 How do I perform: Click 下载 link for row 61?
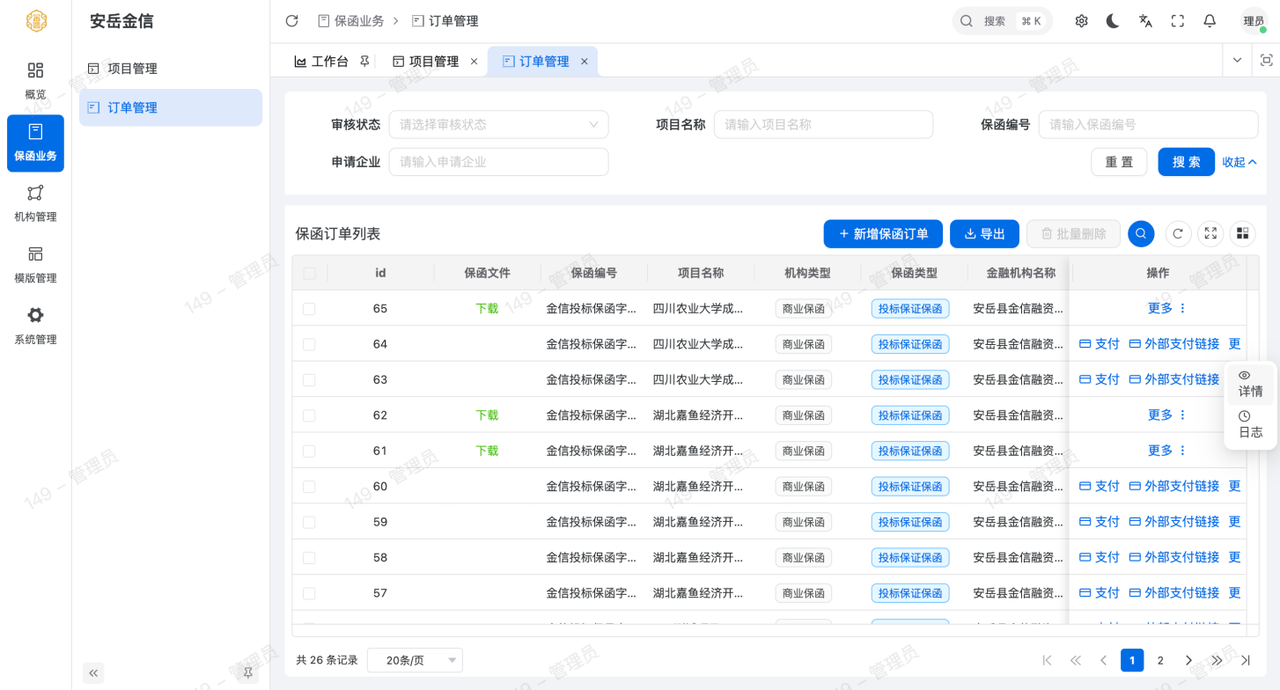coord(487,451)
